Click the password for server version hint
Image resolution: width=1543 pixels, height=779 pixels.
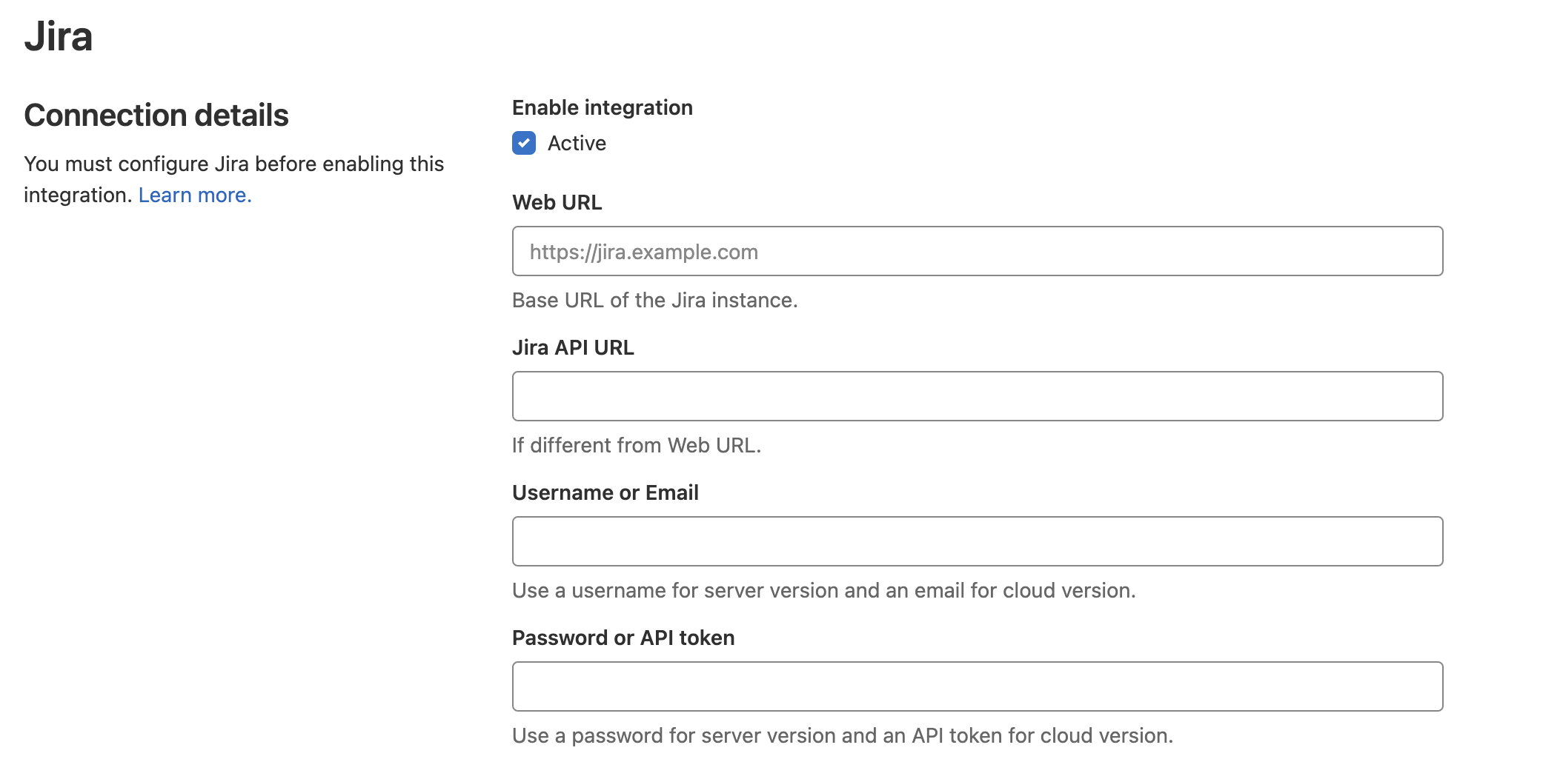843,735
